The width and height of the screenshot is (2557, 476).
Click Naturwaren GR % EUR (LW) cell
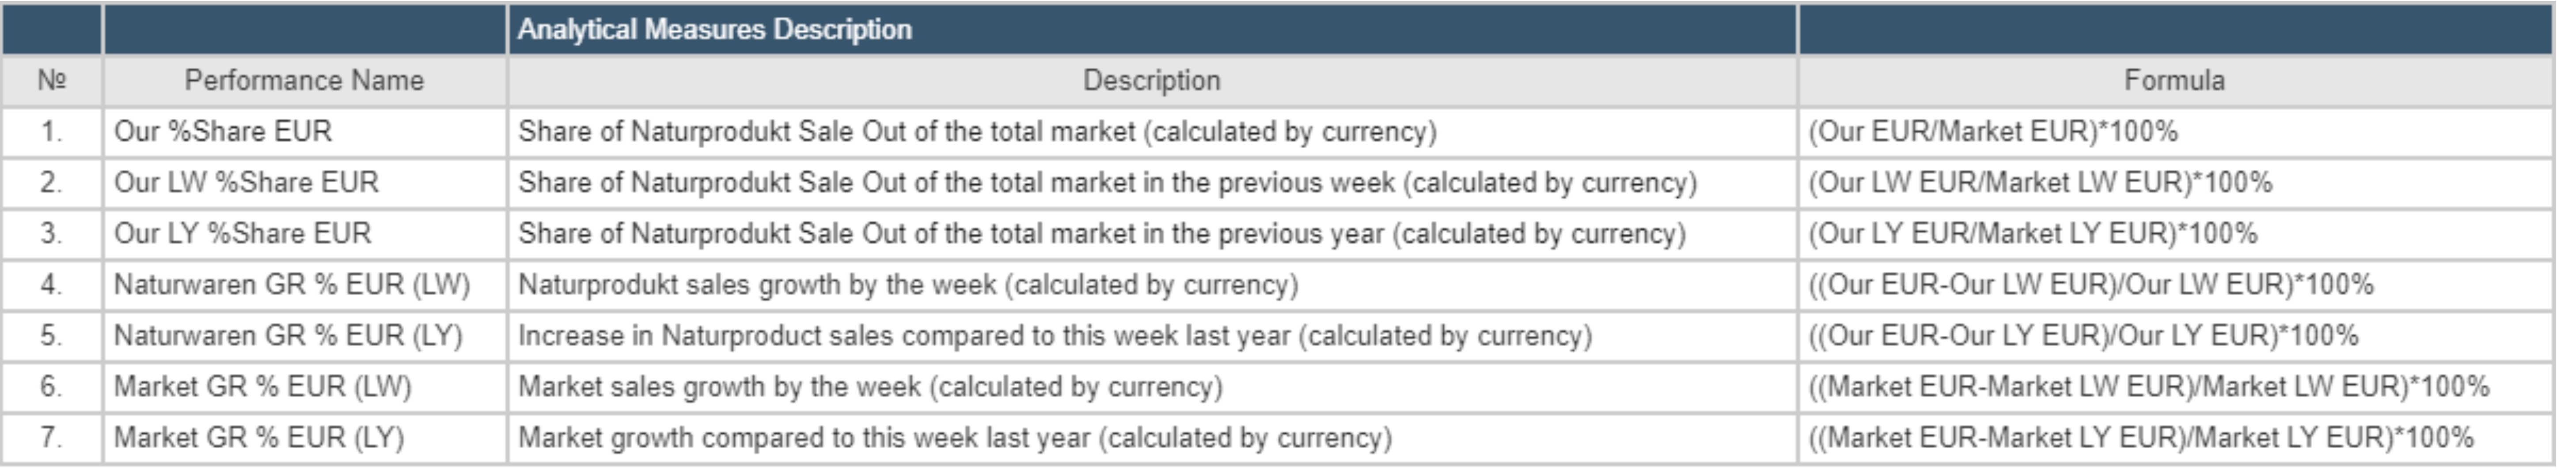[292, 285]
